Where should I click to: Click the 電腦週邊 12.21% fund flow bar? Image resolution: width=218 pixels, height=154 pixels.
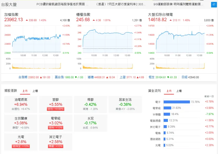(166, 120)
